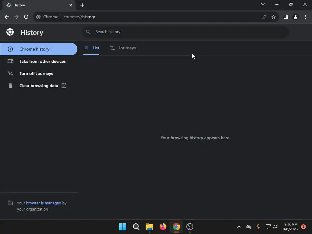Viewport: 312px width, 234px height.
Task: Click the Chrome site info chip in the address bar
Action: pyautogui.click(x=47, y=17)
